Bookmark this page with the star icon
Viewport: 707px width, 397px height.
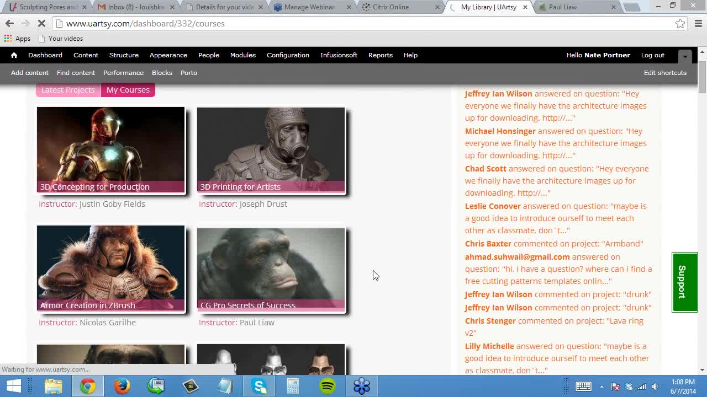click(x=680, y=23)
